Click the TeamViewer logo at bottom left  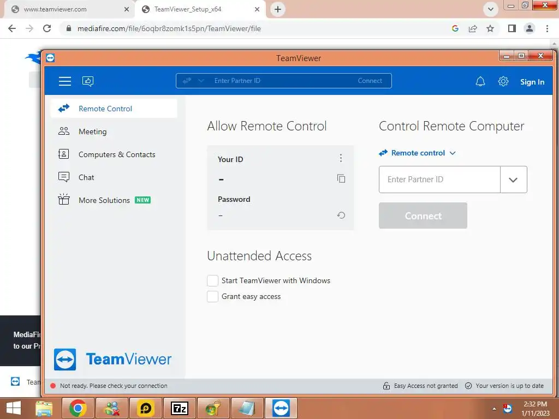112,359
